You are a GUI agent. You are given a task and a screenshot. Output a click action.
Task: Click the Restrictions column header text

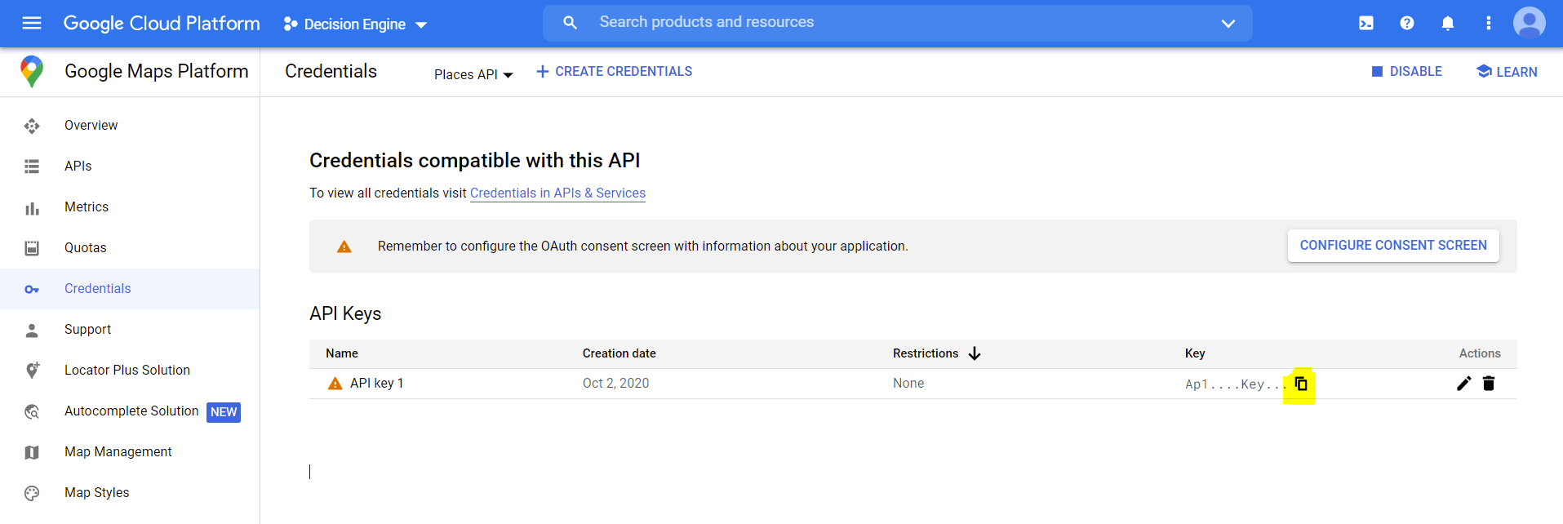[926, 353]
